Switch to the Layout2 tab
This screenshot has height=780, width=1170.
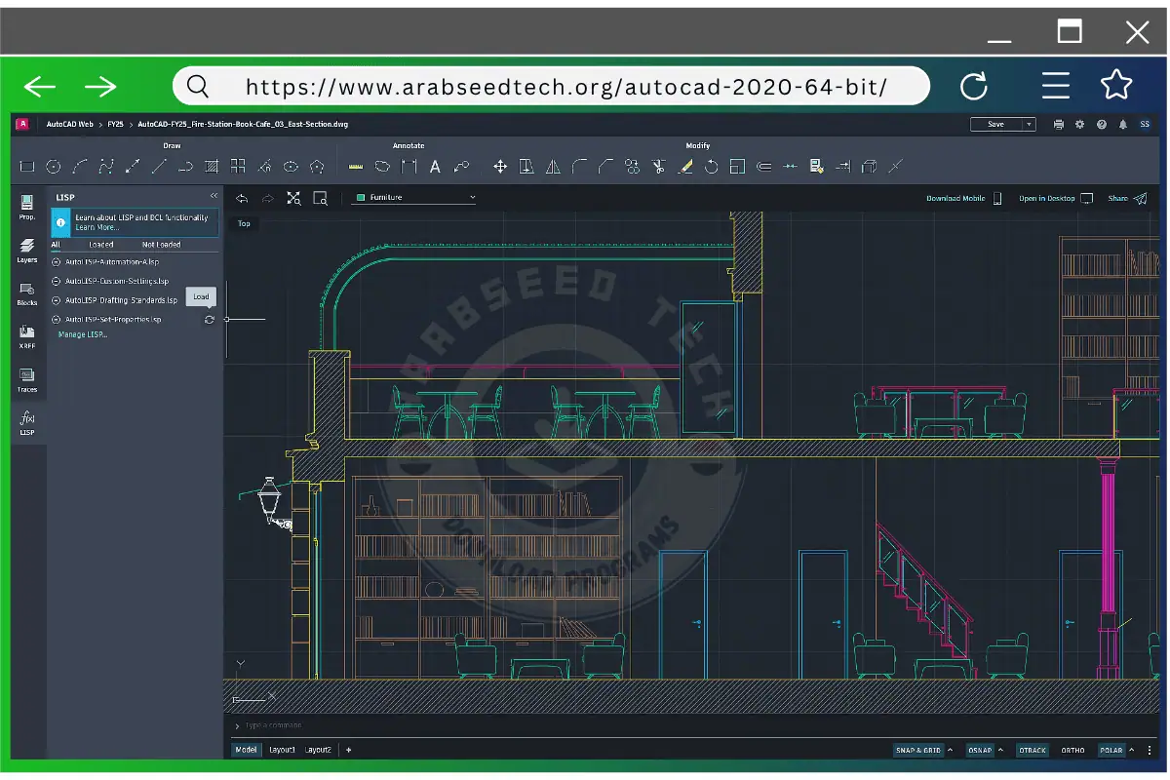click(x=318, y=750)
